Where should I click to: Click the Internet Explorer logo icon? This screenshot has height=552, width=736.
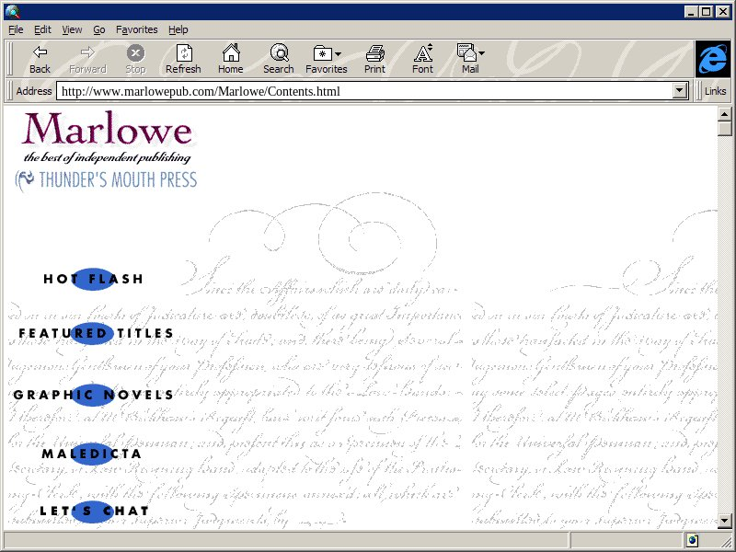[711, 59]
